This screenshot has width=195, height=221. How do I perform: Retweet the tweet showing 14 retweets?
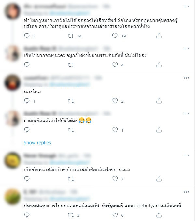point(71,36)
